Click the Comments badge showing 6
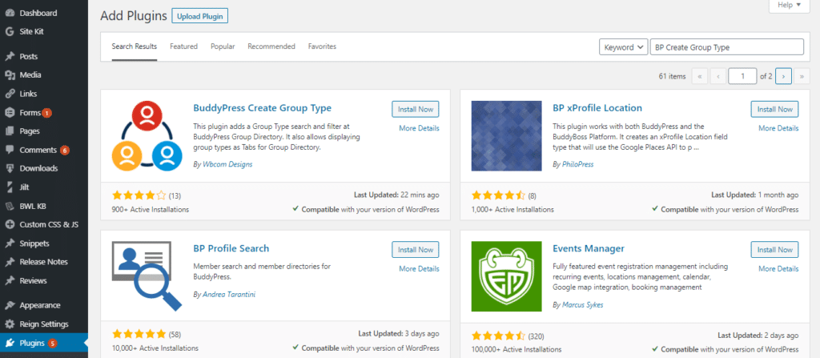Screen dimensions: 820x358 click(65, 151)
